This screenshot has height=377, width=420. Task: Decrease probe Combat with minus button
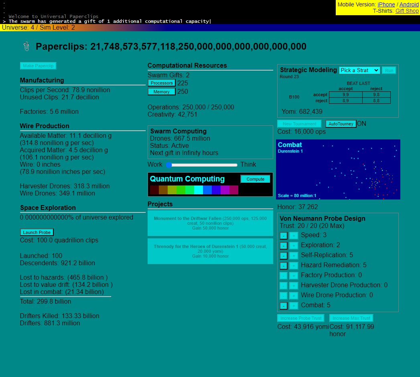(x=283, y=306)
